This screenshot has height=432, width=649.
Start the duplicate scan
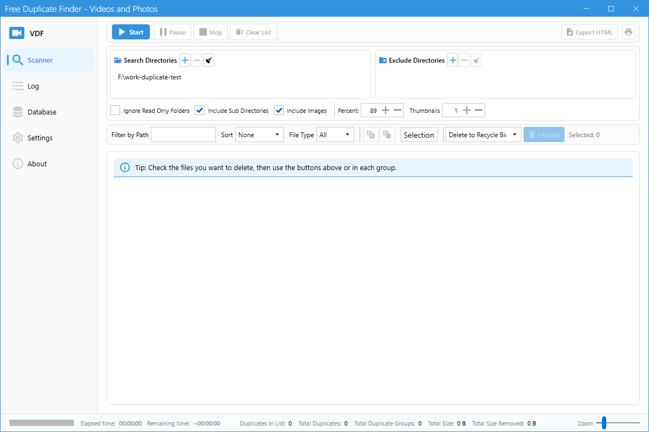click(x=131, y=32)
